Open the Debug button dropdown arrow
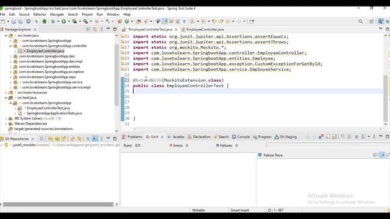 pyautogui.click(x=58, y=22)
